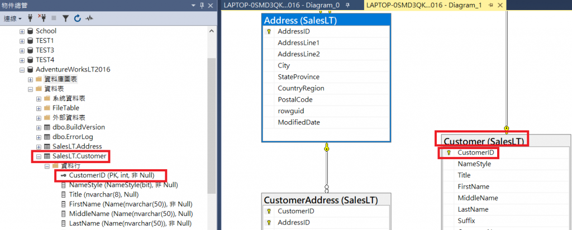Click the AdventureWorksLT2016 database icon

tap(30, 69)
